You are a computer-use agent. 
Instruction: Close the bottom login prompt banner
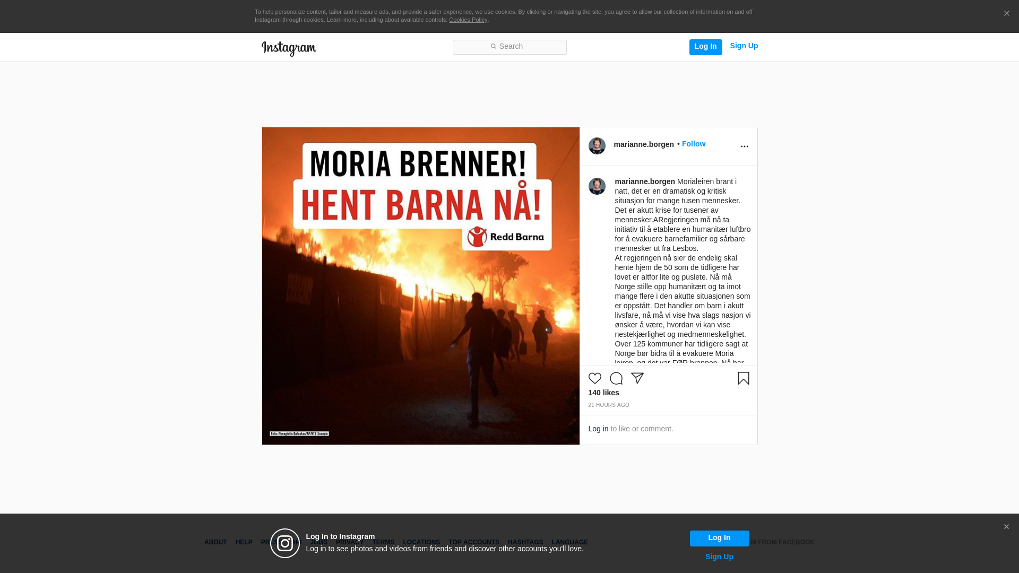pyautogui.click(x=1006, y=527)
